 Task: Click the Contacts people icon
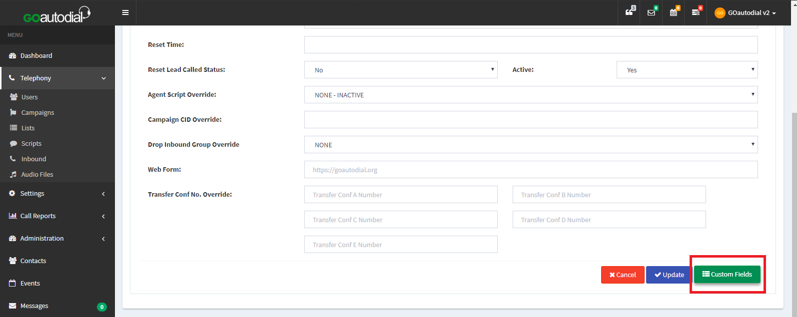coord(12,261)
